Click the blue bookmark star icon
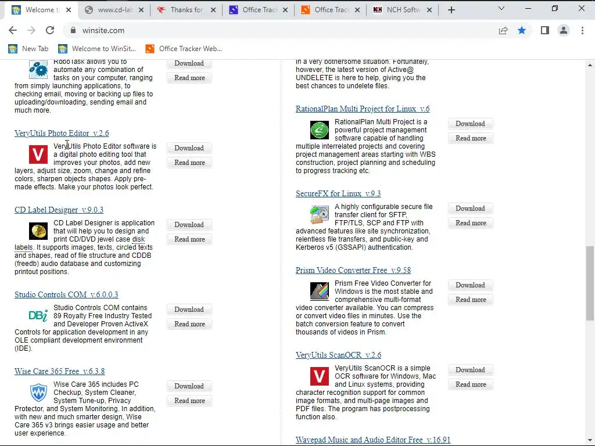 coord(522,30)
